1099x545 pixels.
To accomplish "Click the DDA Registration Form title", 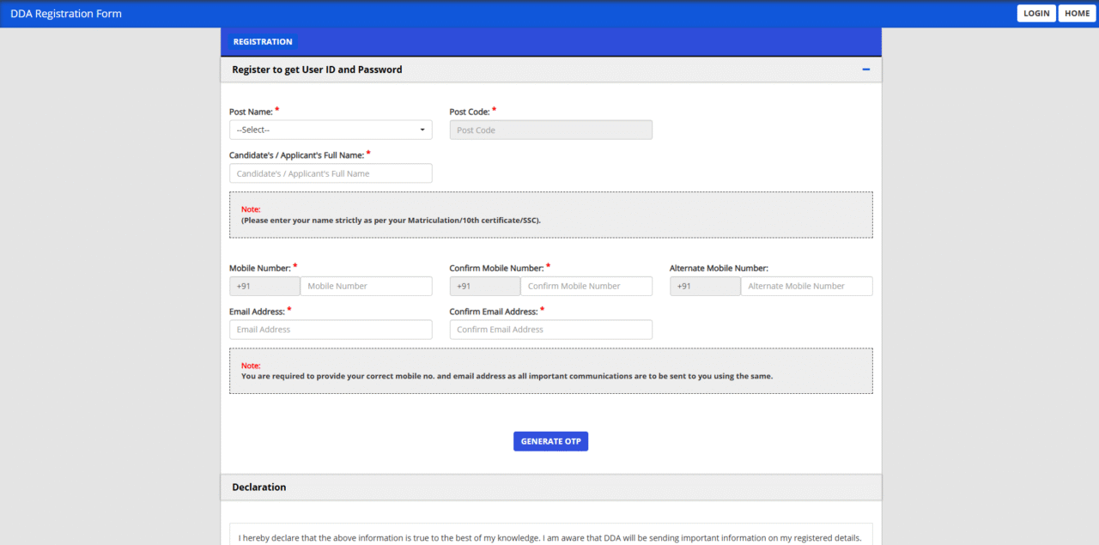I will (65, 13).
